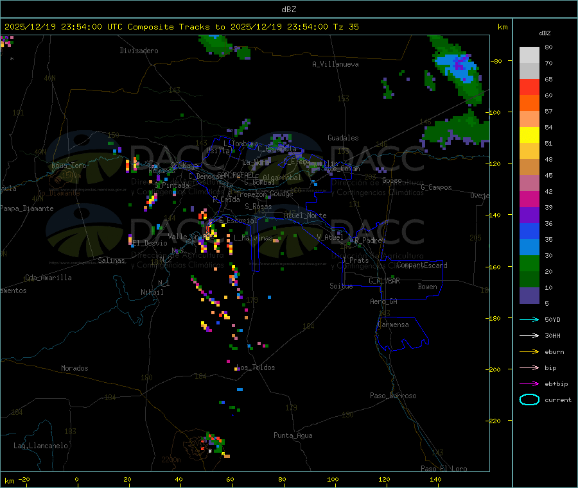Click the white 30HM arrow legend icon
This screenshot has width=578, height=488.
click(529, 335)
